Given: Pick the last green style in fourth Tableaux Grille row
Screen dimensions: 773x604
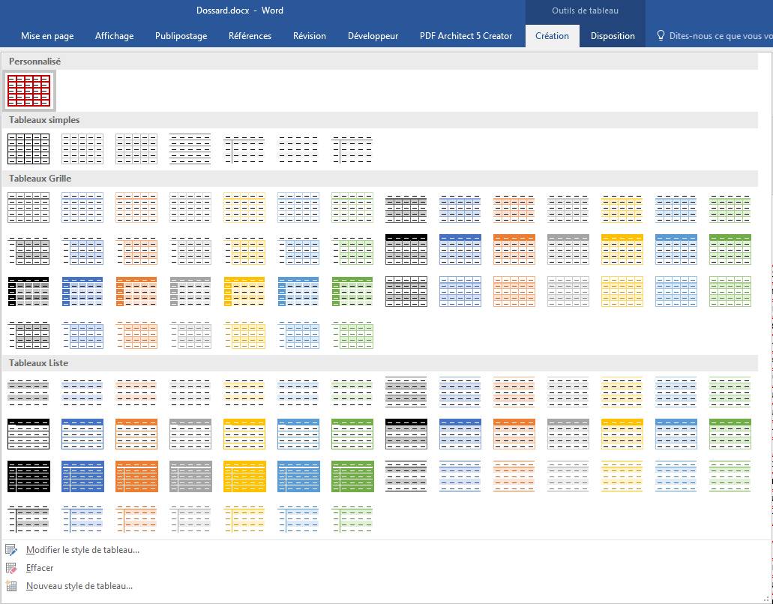Looking at the screenshot, I should tap(352, 335).
